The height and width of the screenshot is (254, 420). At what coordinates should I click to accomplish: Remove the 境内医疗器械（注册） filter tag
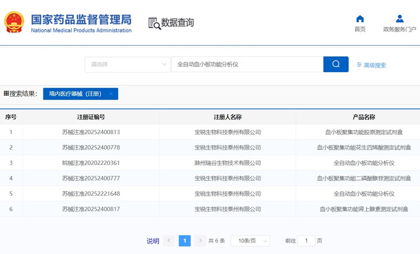pos(111,94)
